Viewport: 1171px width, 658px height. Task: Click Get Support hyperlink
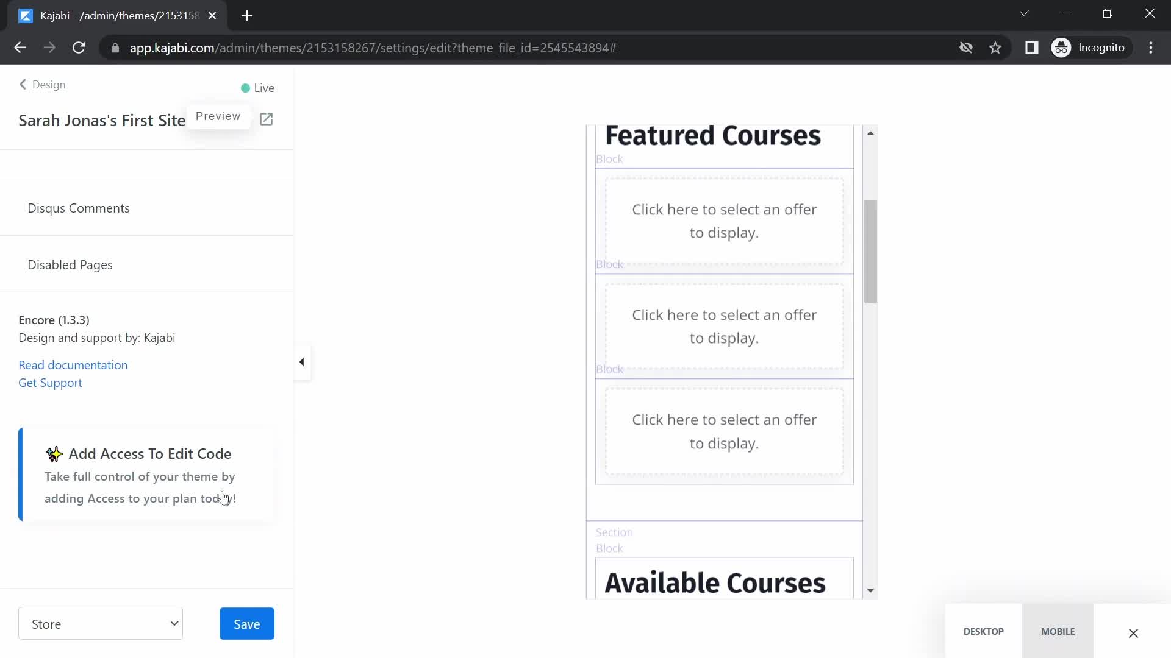[x=50, y=383]
